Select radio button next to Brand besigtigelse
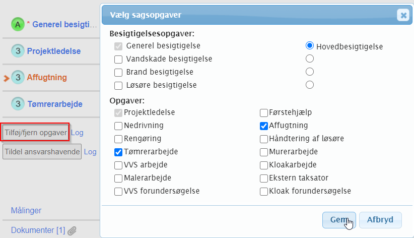This screenshot has height=238, width=414. (310, 72)
